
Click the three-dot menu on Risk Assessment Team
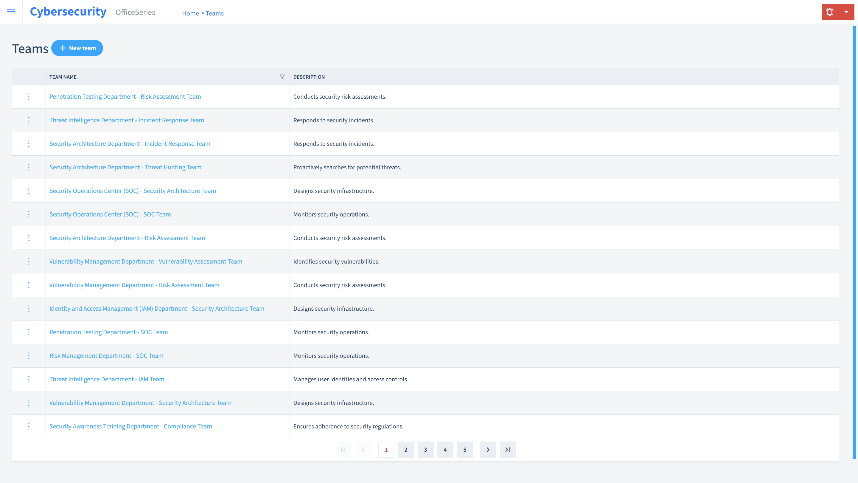[29, 96]
